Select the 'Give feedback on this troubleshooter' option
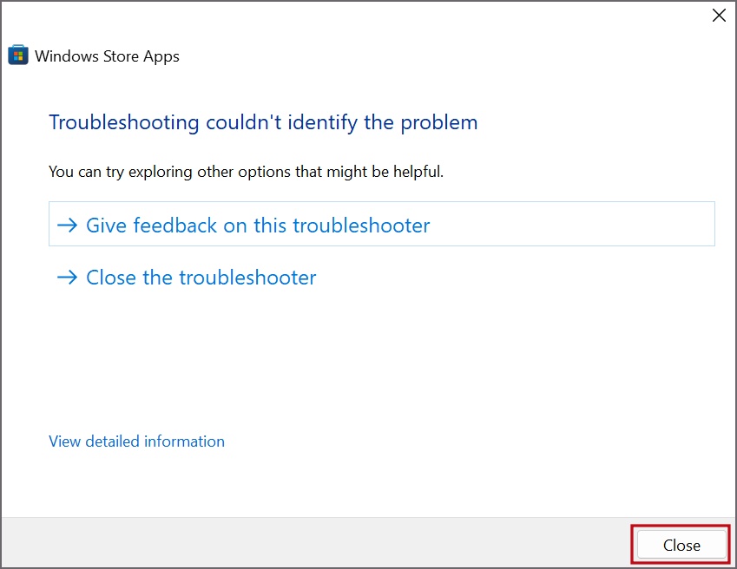This screenshot has height=569, width=737. [382, 224]
